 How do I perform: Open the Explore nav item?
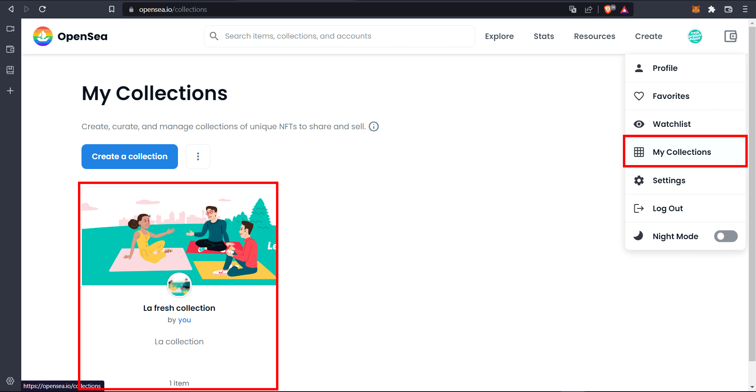click(499, 36)
